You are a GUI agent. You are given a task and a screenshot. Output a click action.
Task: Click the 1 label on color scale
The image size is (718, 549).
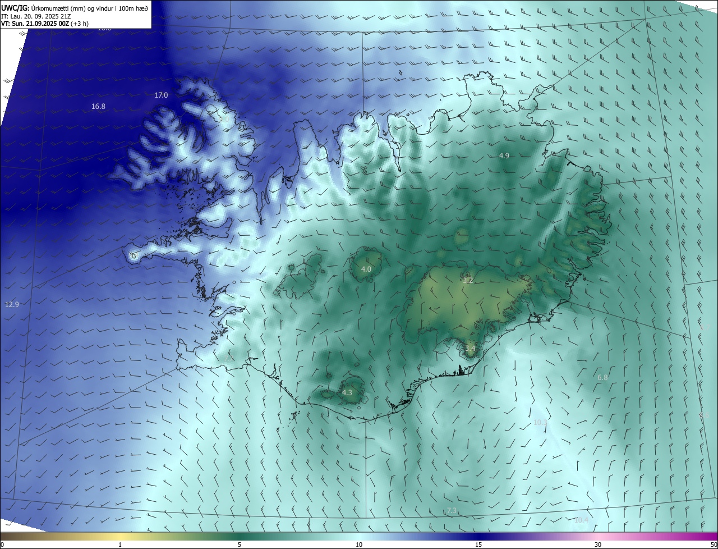[x=120, y=545]
